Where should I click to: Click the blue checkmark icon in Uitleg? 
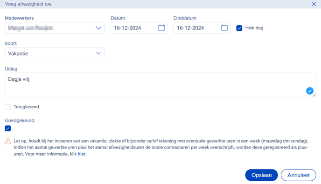pos(309,91)
